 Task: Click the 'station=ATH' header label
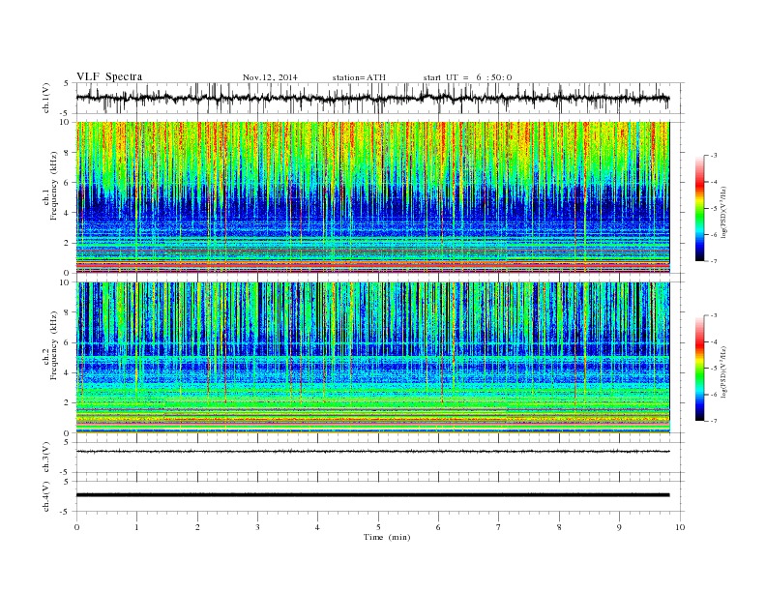click(x=359, y=77)
